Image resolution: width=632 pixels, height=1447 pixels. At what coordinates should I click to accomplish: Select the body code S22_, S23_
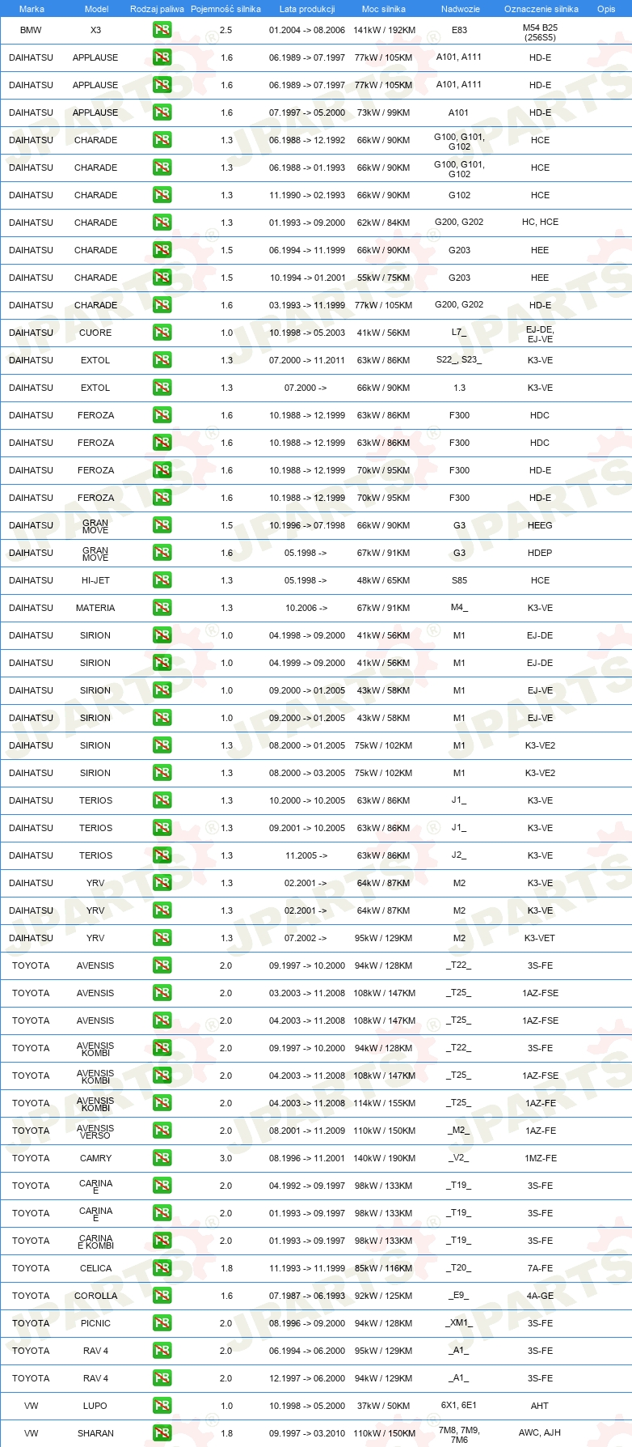459,360
